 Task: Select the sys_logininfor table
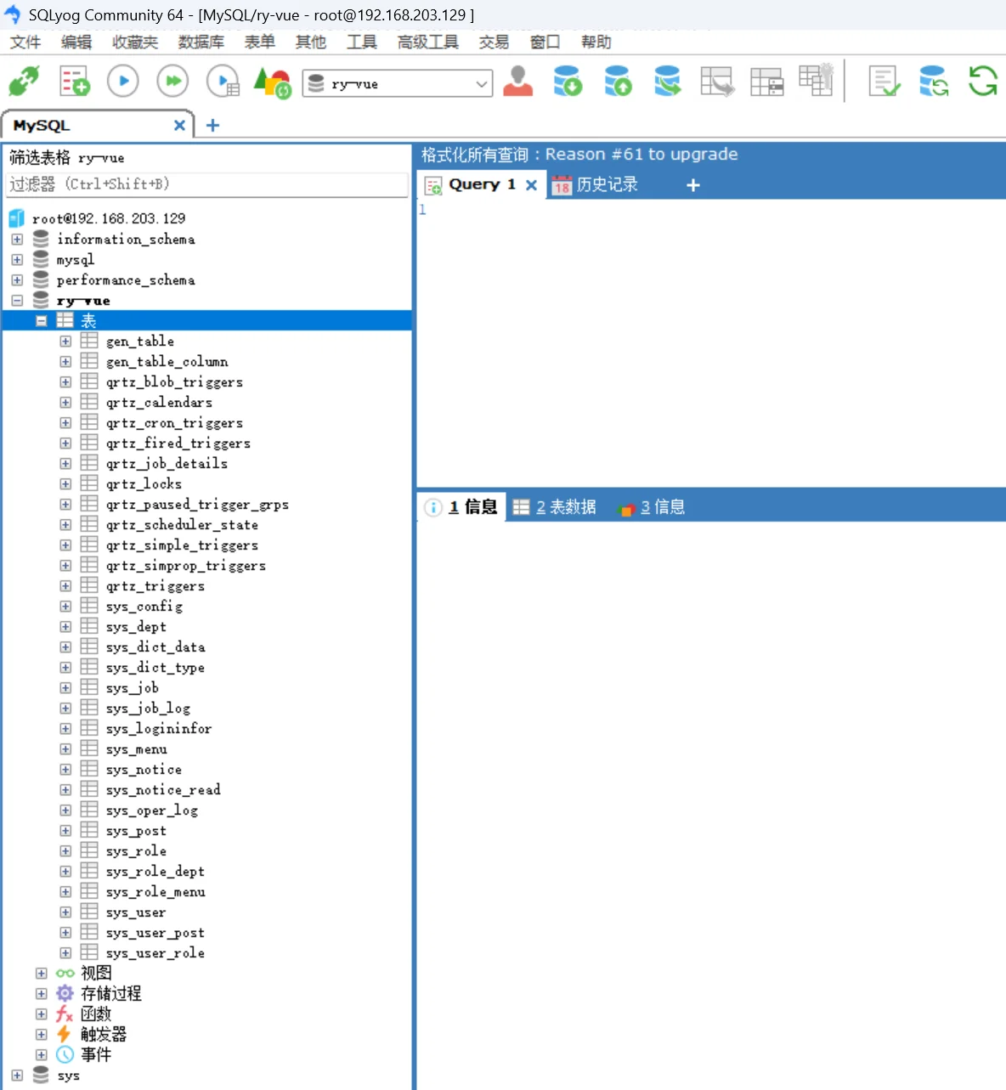pos(159,729)
